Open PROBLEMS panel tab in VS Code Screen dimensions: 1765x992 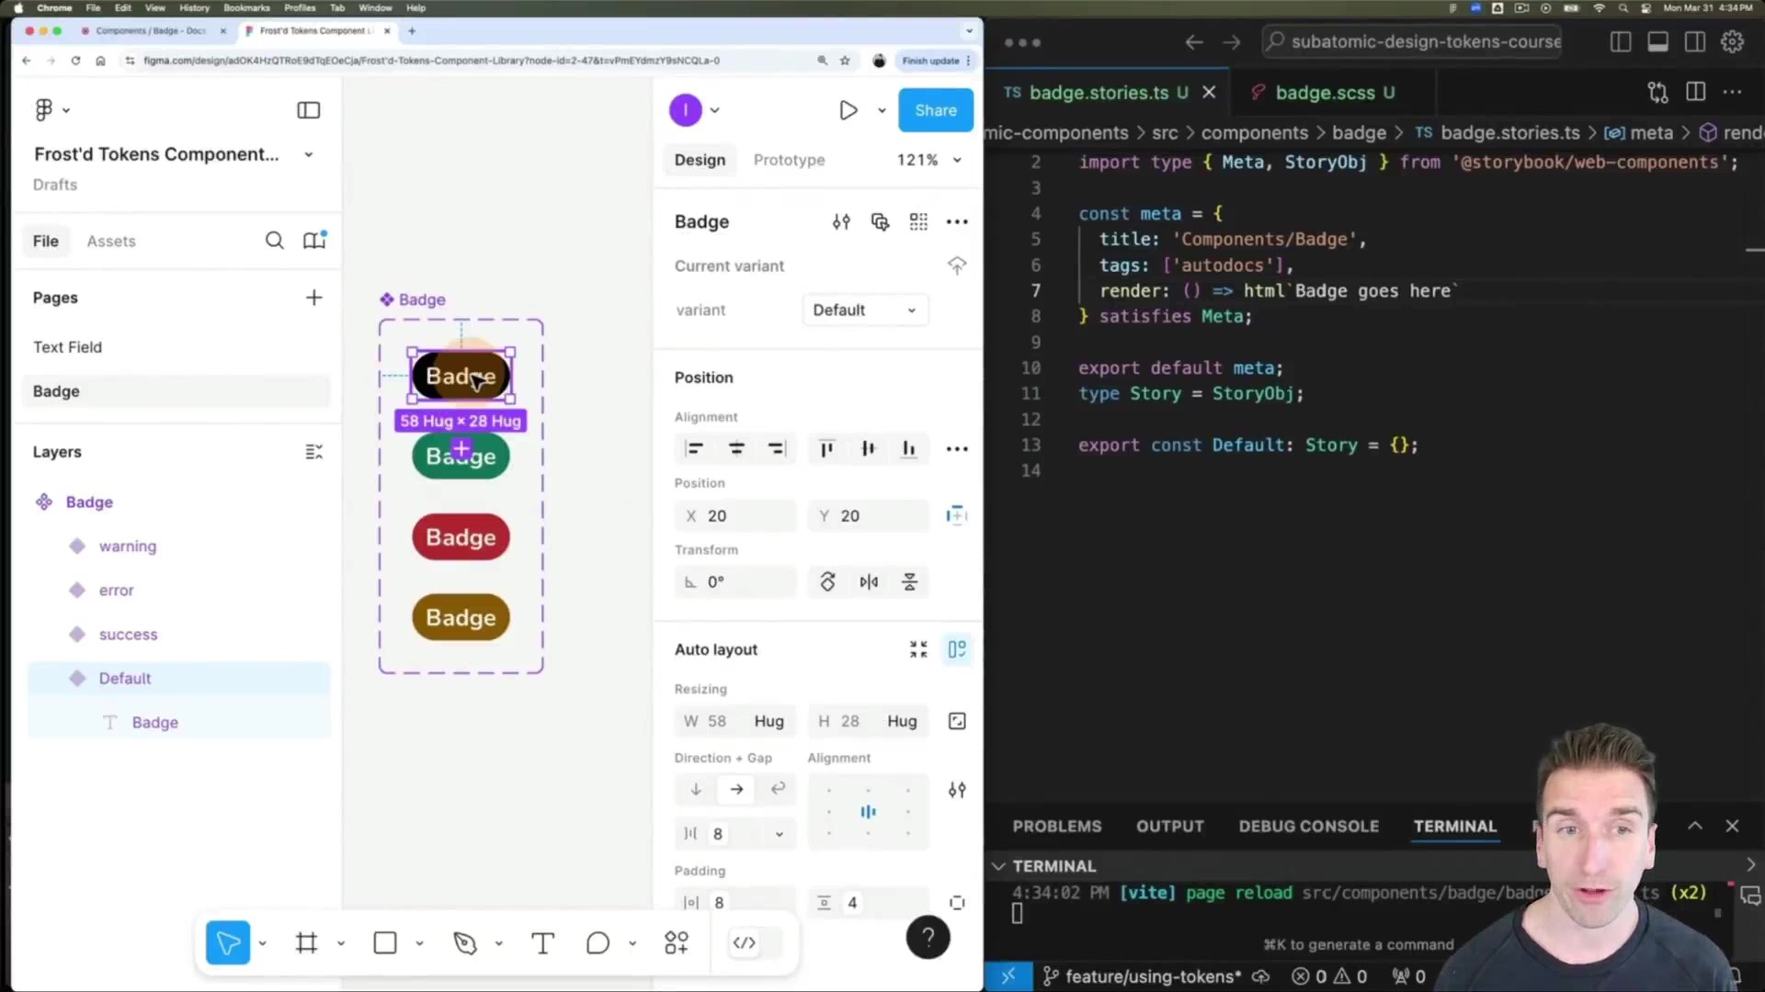(x=1057, y=826)
